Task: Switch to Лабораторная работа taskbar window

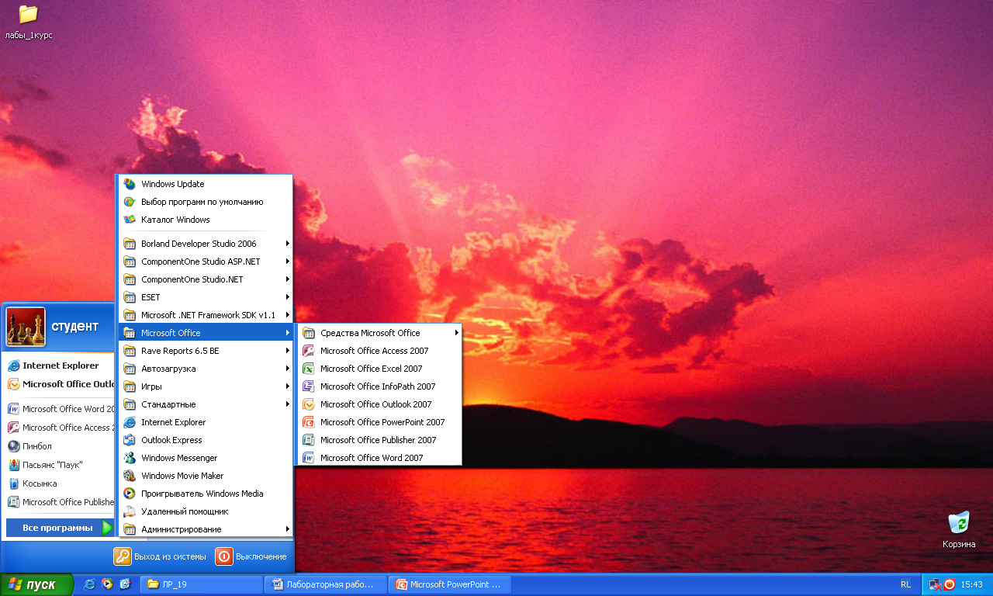Action: [x=326, y=584]
